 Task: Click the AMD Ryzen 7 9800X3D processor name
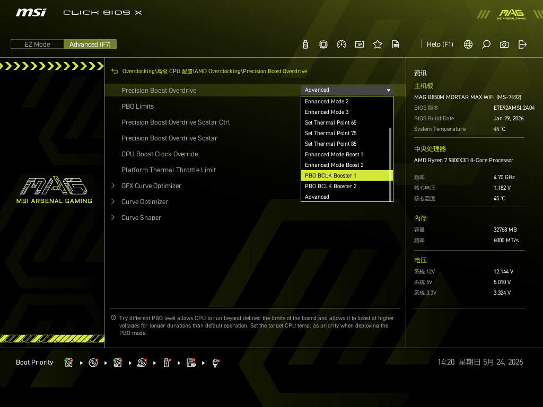coord(463,160)
